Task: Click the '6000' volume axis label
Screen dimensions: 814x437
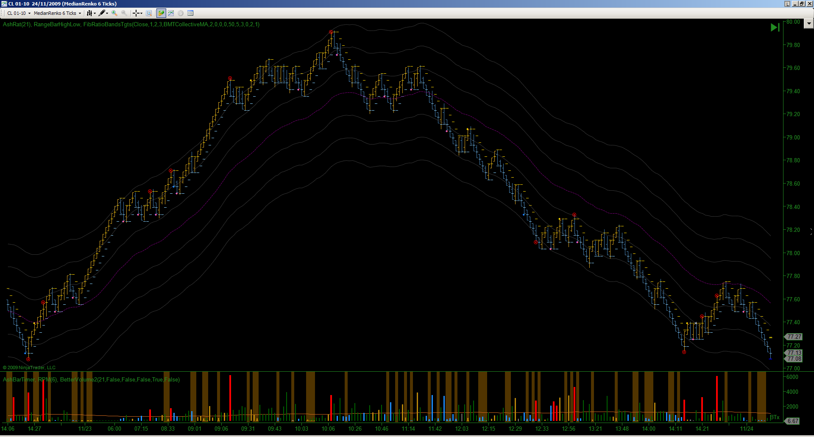Action: (792, 377)
